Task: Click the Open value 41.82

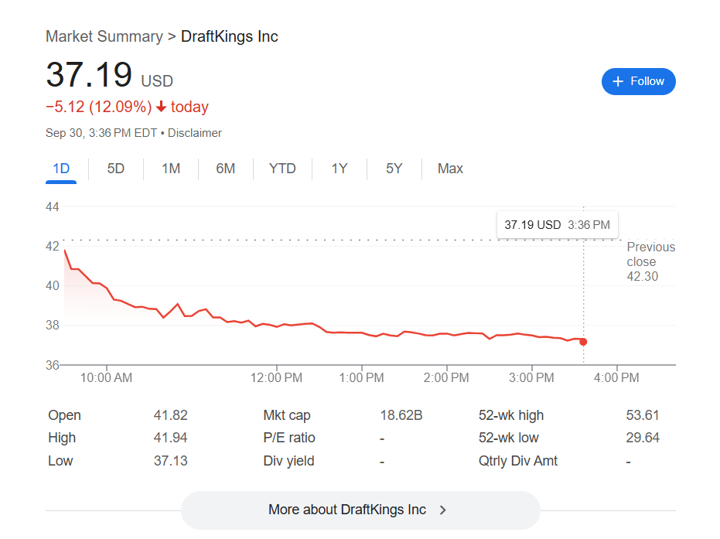Action: click(170, 415)
